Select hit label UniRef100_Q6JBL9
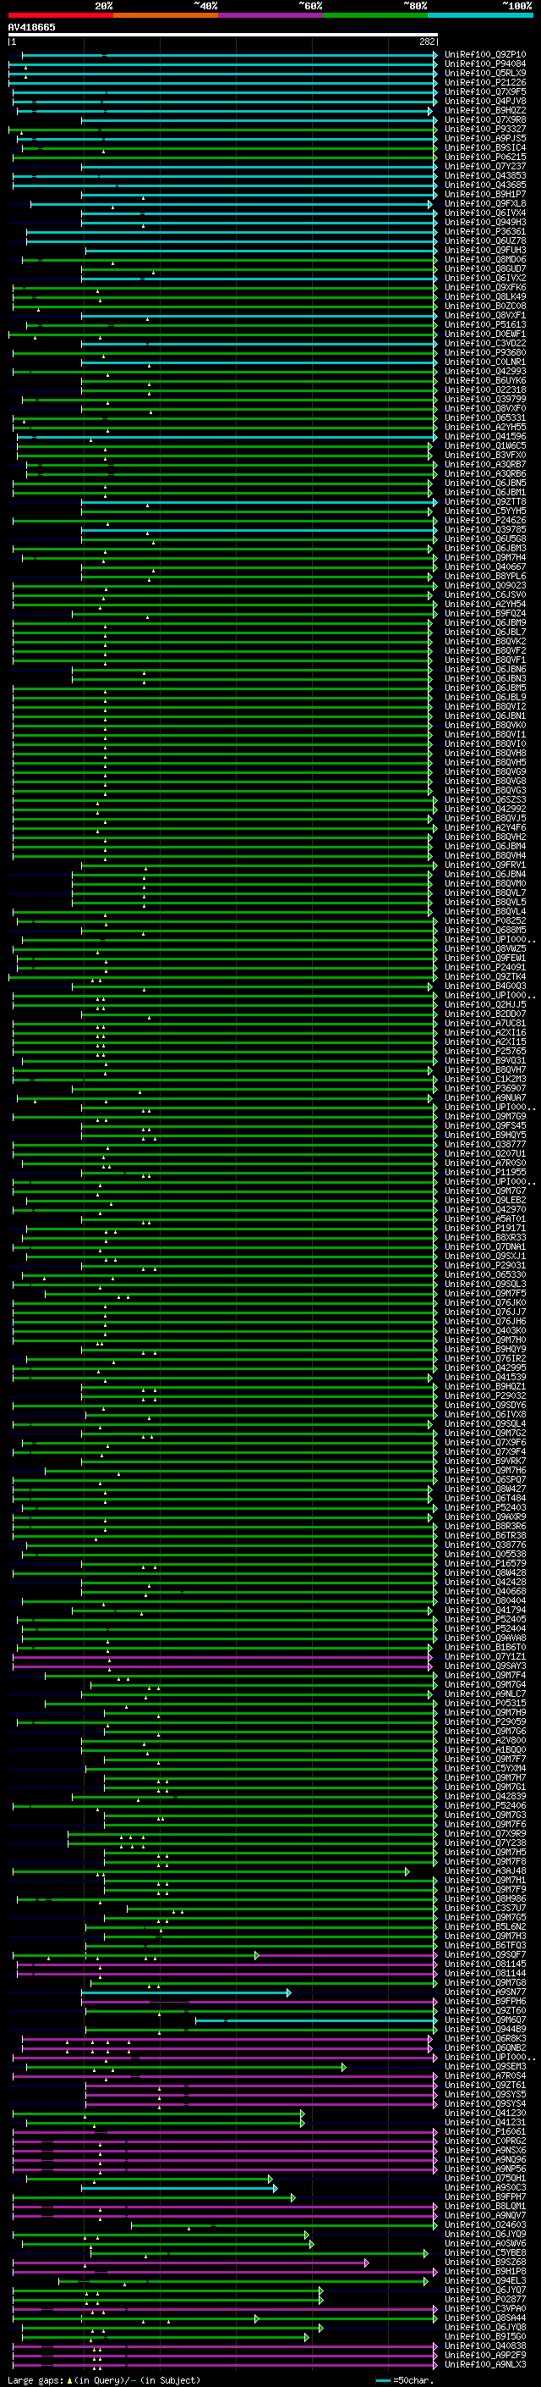Image resolution: width=541 pixels, height=2387 pixels. tap(485, 698)
